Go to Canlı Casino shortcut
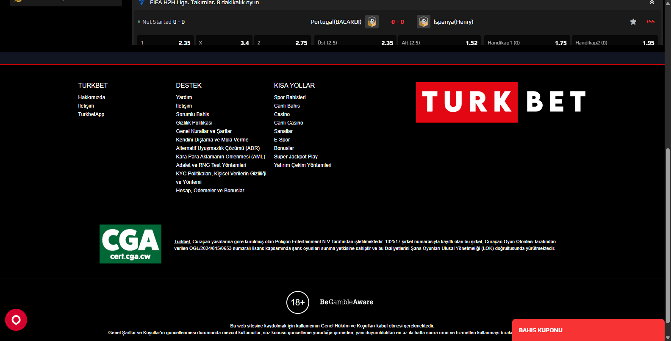The image size is (671, 341). coord(288,123)
